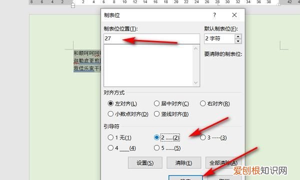Click the horizontal ruler at mark 20
Image resolution: width=300 pixels, height=180 pixels.
point(176,2)
